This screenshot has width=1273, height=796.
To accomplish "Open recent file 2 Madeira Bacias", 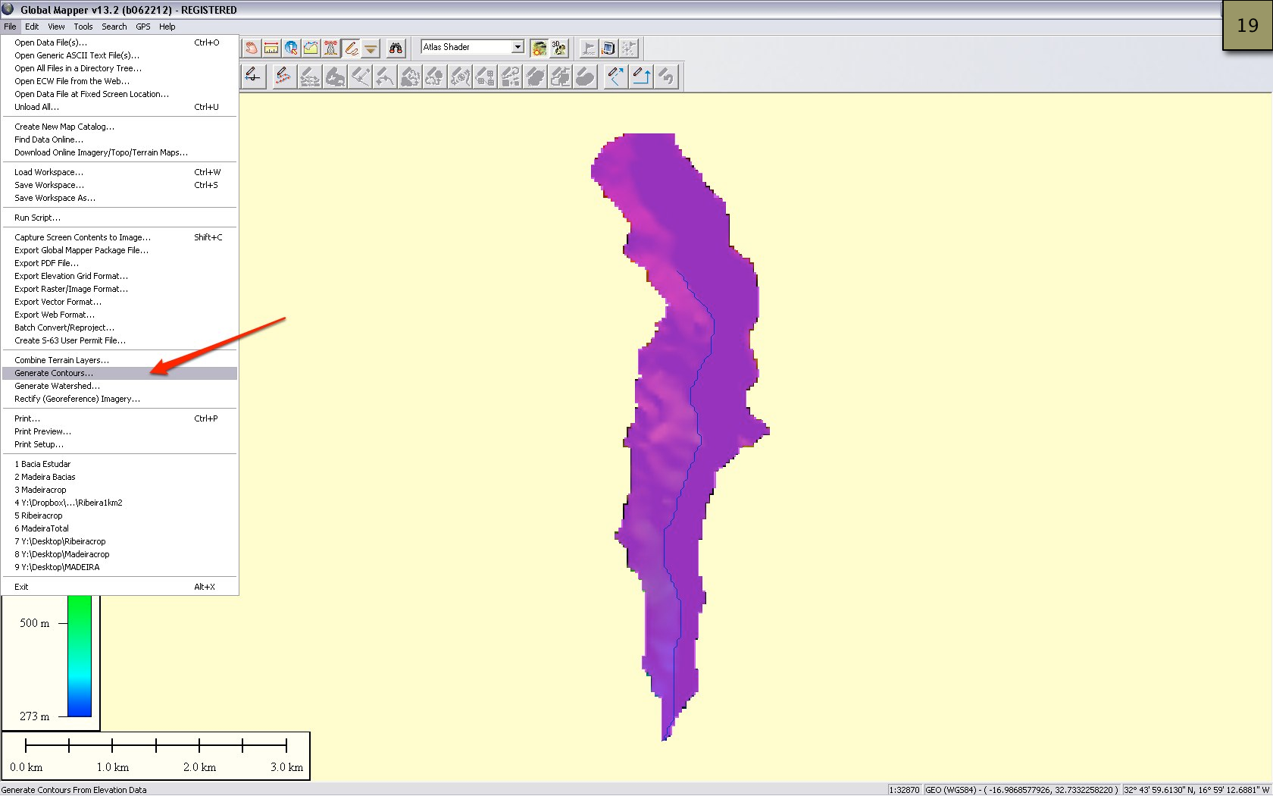I will pos(45,477).
